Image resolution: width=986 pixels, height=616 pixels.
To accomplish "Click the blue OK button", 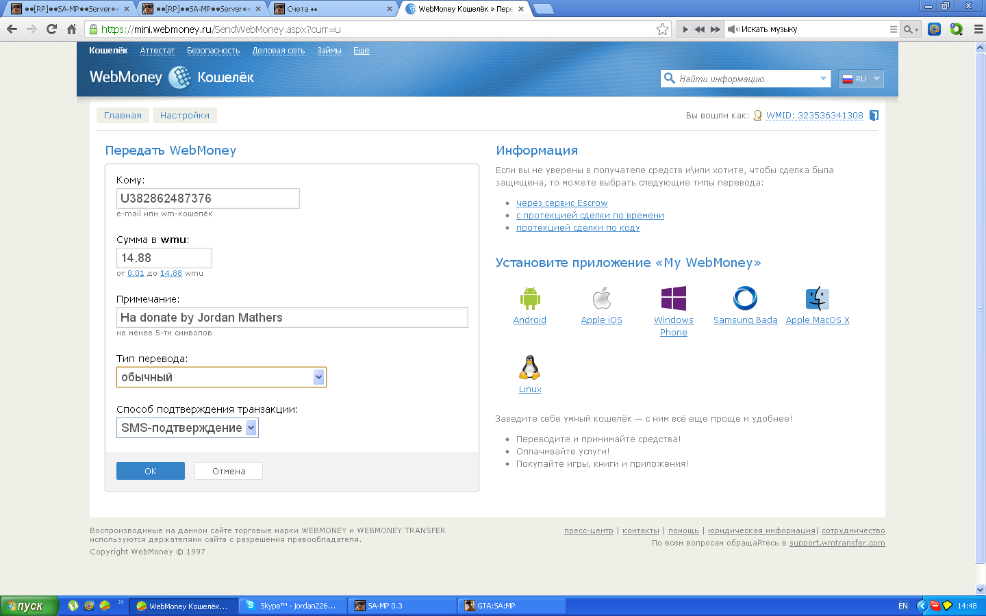I will pyautogui.click(x=151, y=471).
